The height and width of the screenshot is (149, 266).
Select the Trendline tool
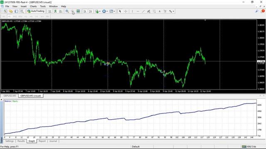click(x=143, y=11)
